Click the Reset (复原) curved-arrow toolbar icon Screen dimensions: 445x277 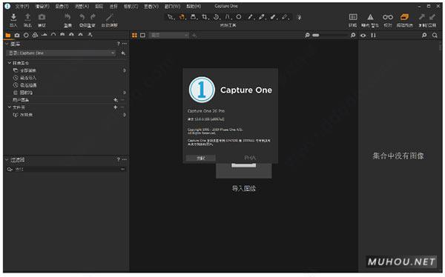coord(67,17)
